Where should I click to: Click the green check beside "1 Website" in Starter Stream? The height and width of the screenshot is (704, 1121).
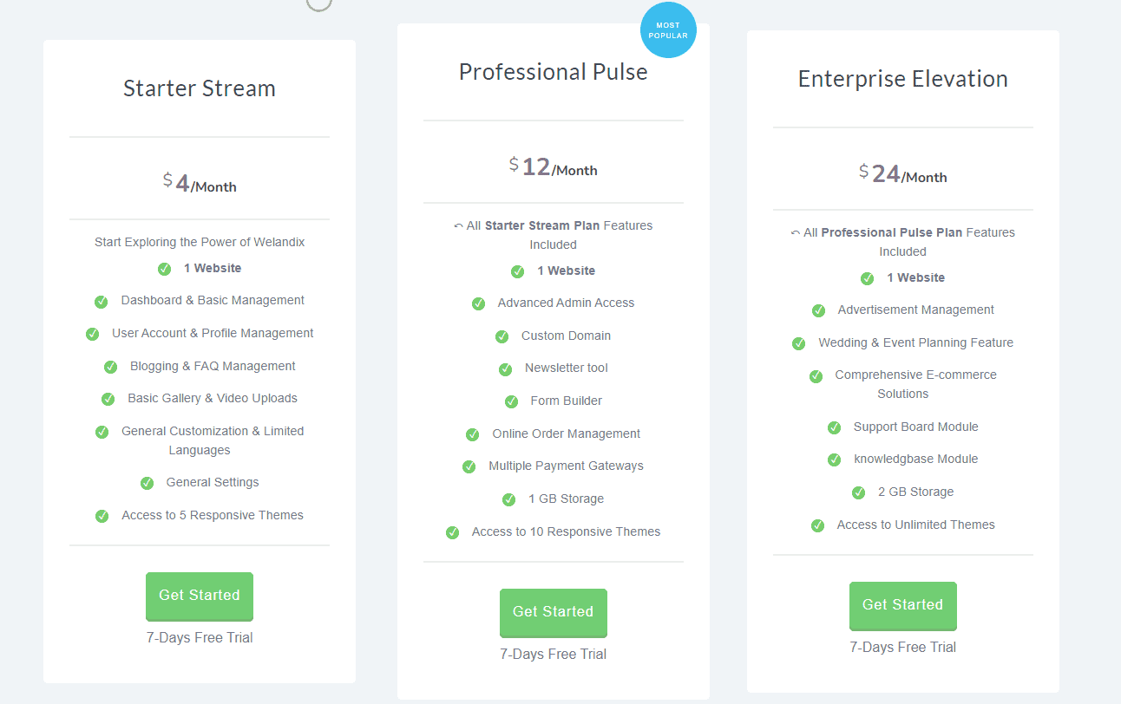point(164,269)
